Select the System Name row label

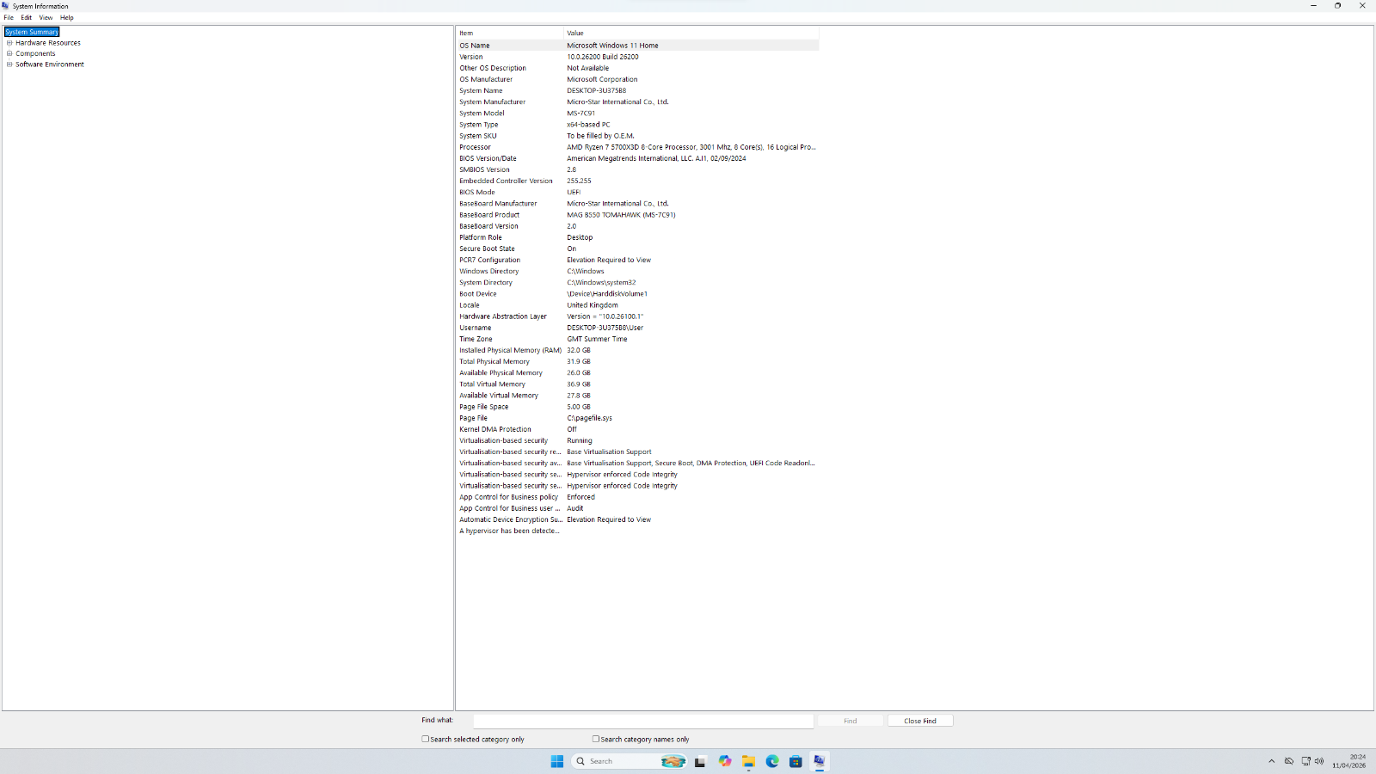click(481, 90)
